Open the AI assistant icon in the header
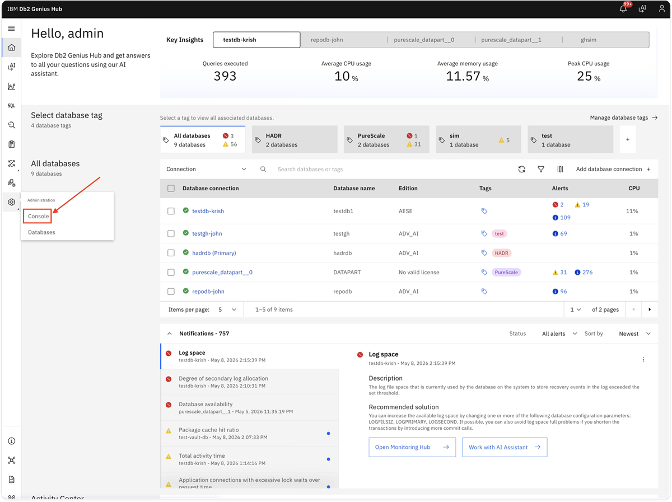The height and width of the screenshot is (502, 672). pyautogui.click(x=642, y=9)
